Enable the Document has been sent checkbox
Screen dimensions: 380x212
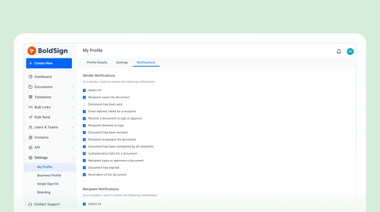84,104
